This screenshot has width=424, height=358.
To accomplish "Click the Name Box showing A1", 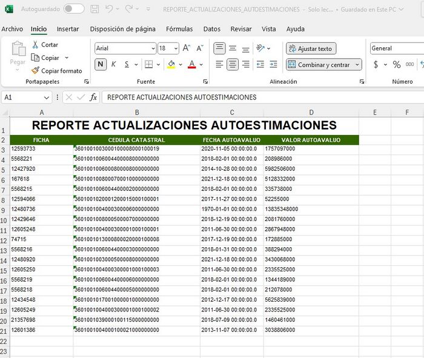I will pyautogui.click(x=22, y=98).
